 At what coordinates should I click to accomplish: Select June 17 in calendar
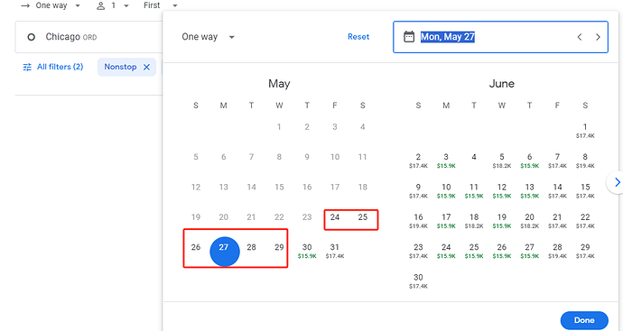point(446,221)
